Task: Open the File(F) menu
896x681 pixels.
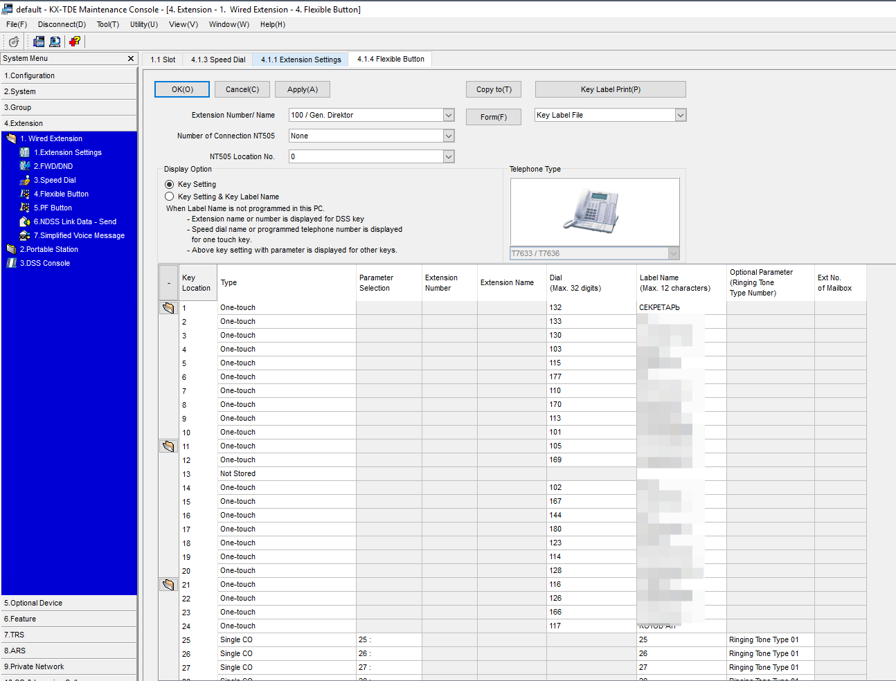Action: pyautogui.click(x=17, y=24)
